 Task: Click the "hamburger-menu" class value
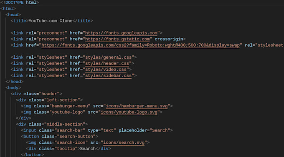click(70, 106)
